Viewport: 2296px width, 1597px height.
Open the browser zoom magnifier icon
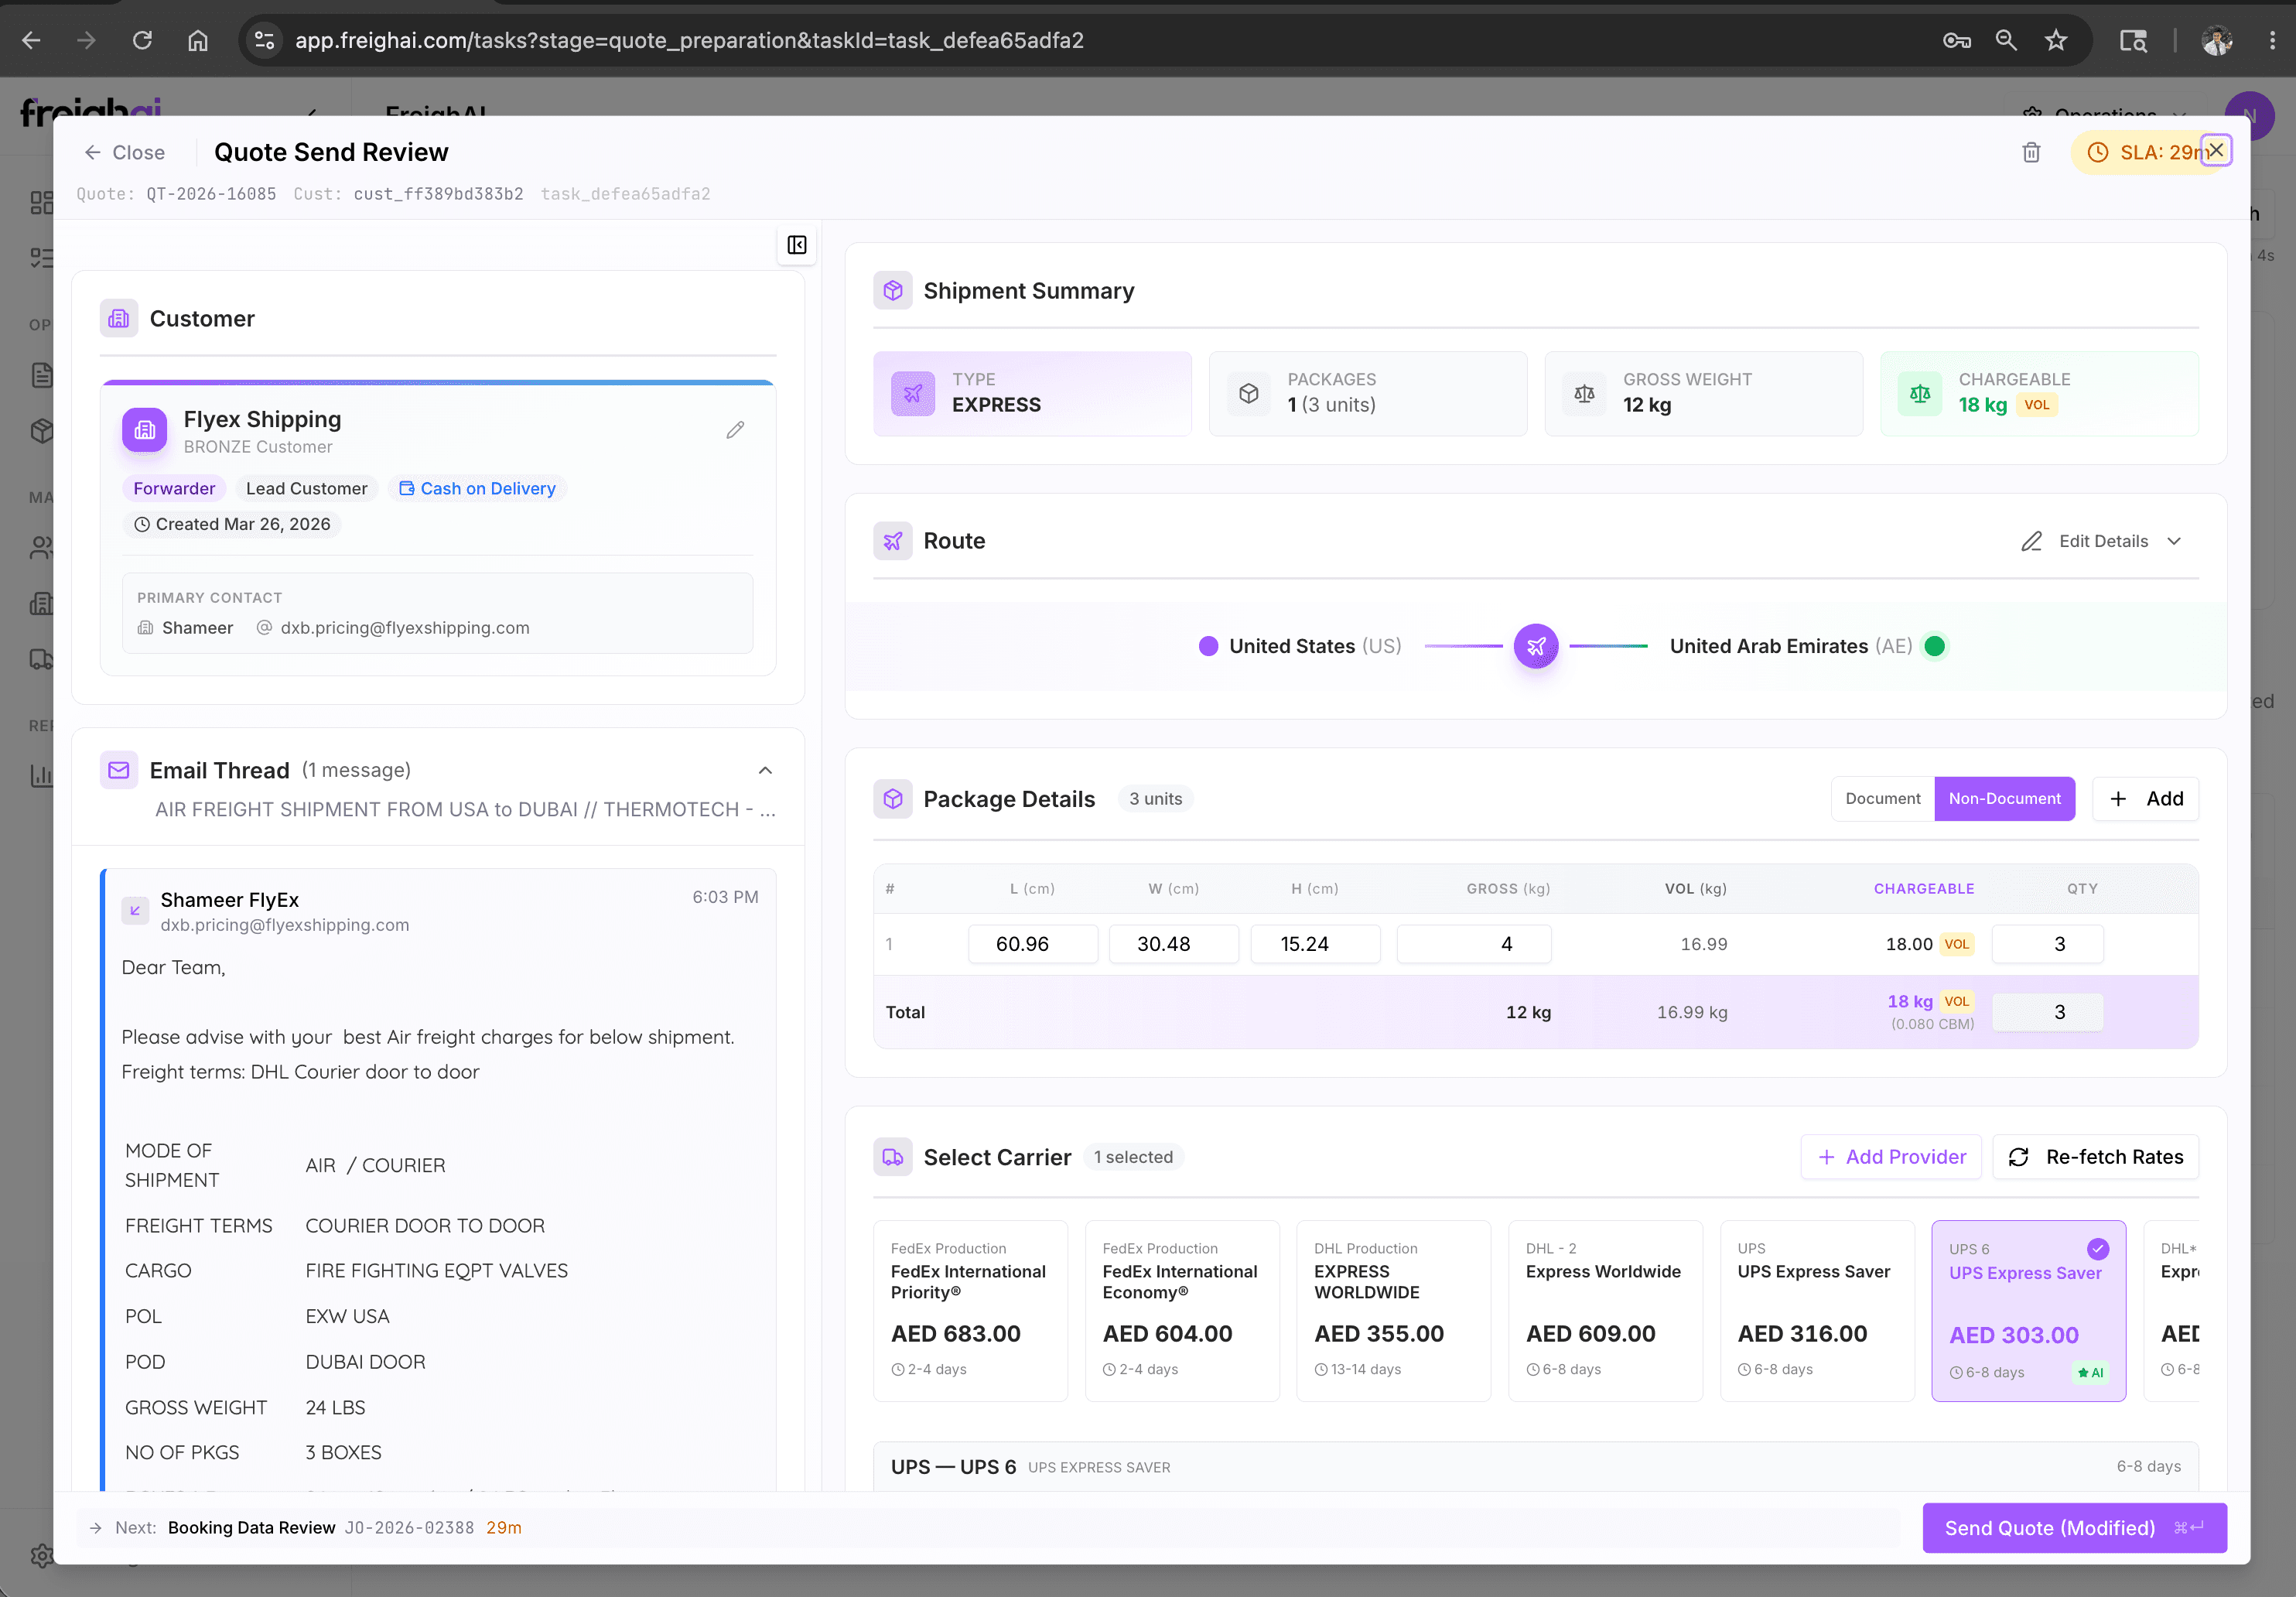click(2005, 40)
